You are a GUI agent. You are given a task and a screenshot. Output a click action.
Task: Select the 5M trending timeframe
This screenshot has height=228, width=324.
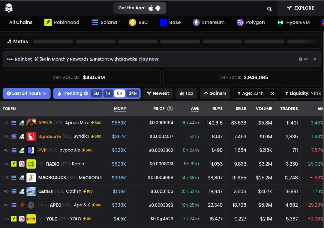coord(96,93)
